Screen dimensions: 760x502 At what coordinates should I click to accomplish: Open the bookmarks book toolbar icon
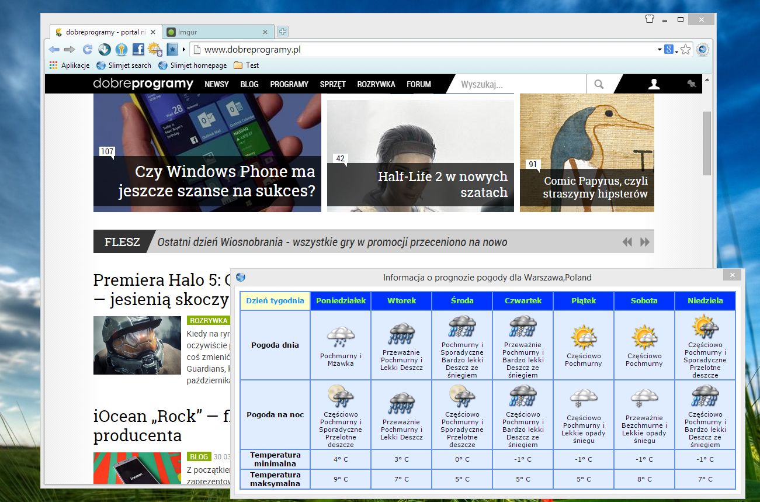point(172,50)
